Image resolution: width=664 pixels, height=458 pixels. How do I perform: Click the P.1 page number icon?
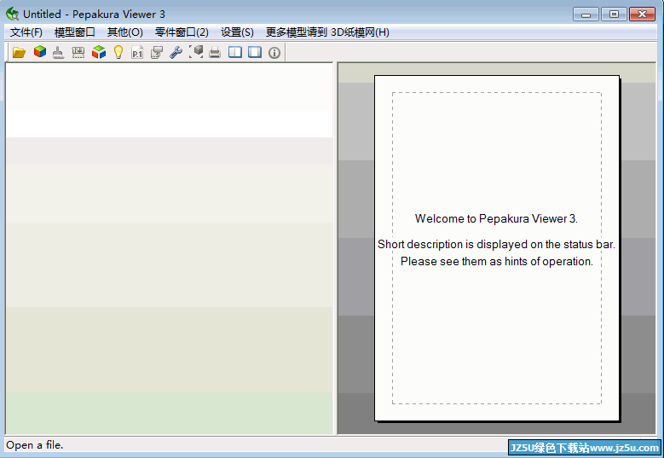click(x=137, y=52)
